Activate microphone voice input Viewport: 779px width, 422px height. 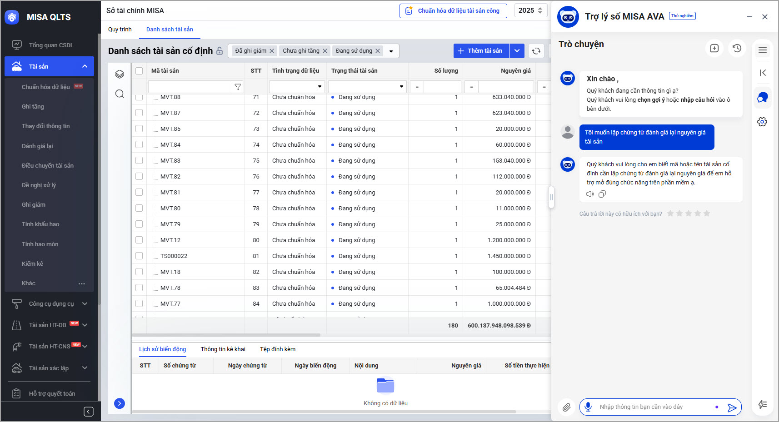point(588,407)
